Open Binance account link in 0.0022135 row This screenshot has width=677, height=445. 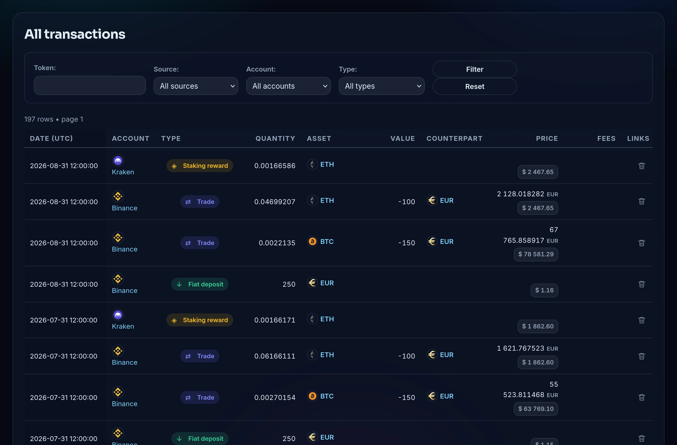click(124, 249)
